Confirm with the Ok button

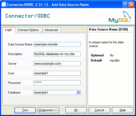[x=76, y=110]
